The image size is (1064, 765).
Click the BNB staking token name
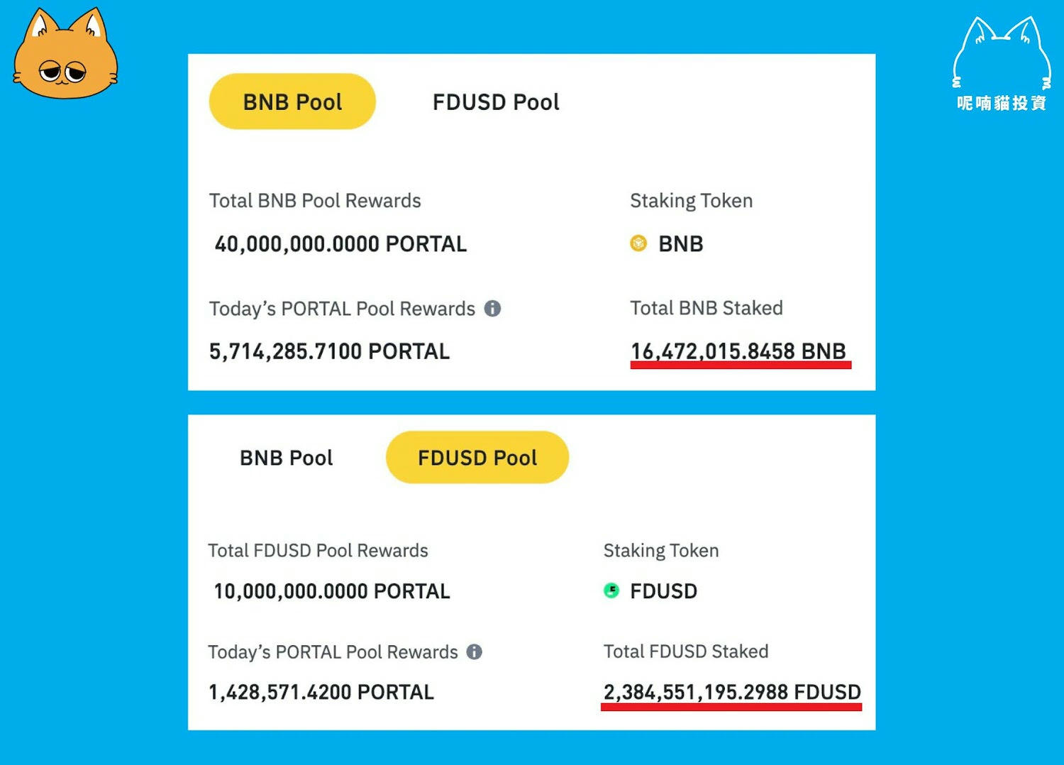[681, 244]
